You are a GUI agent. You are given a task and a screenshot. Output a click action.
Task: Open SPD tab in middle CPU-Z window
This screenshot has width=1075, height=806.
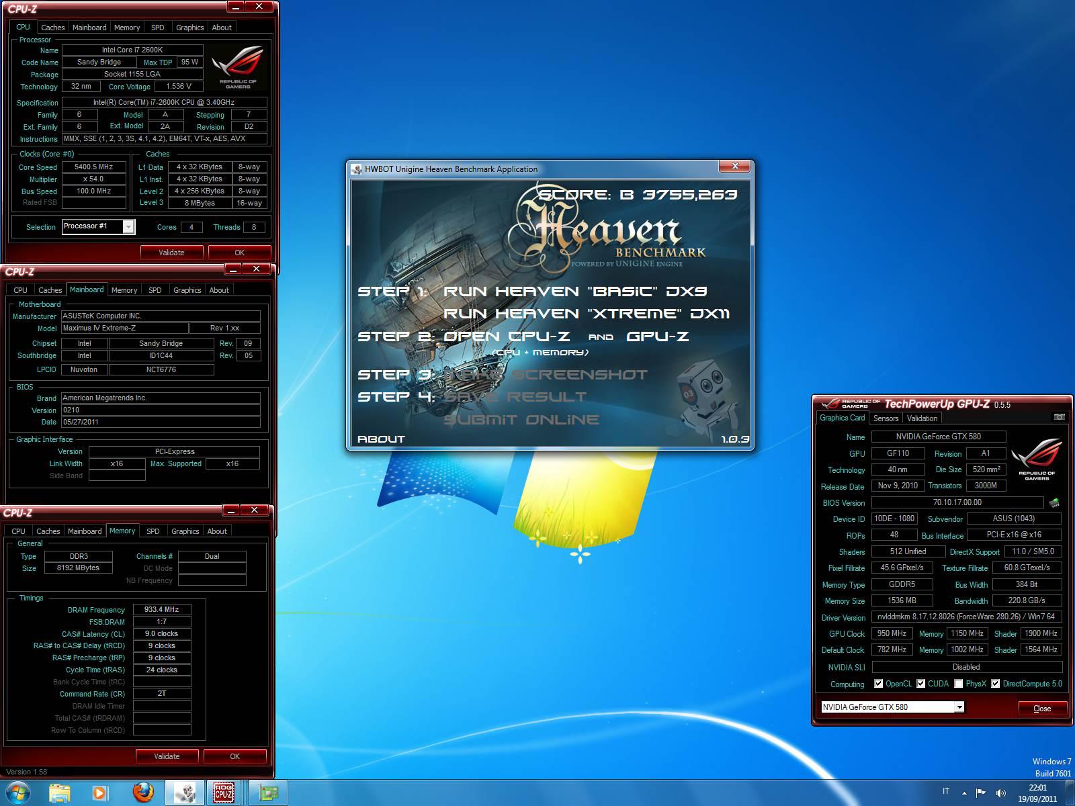[x=155, y=290]
